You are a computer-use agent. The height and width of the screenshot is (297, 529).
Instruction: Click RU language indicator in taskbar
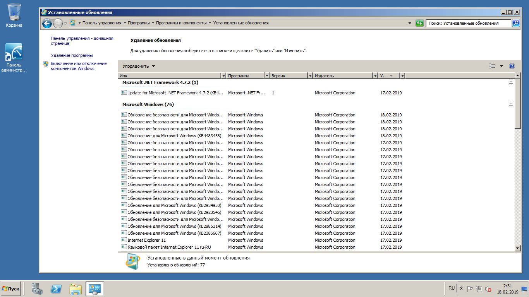[452, 288]
